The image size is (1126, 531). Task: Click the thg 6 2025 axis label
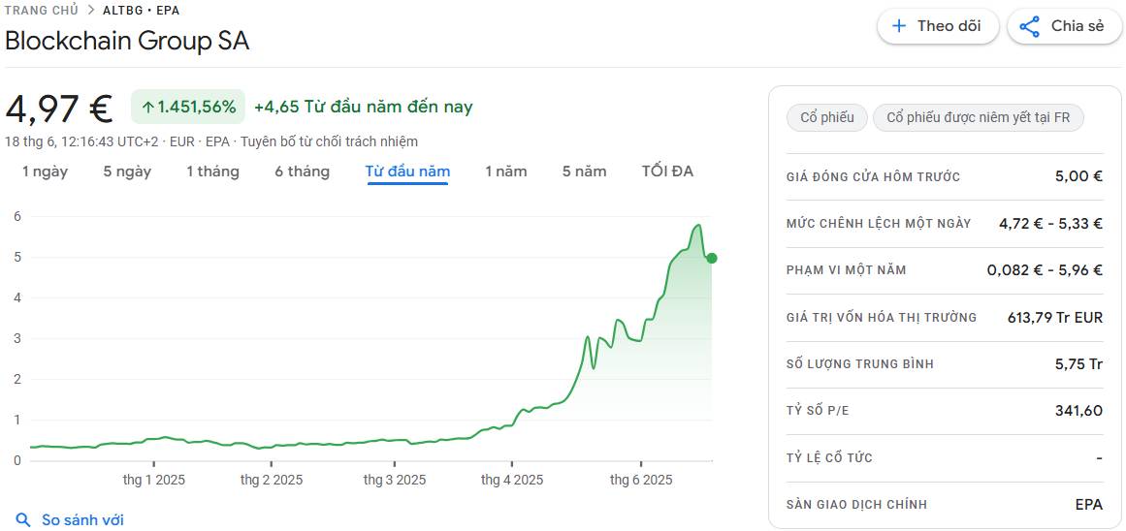click(641, 480)
